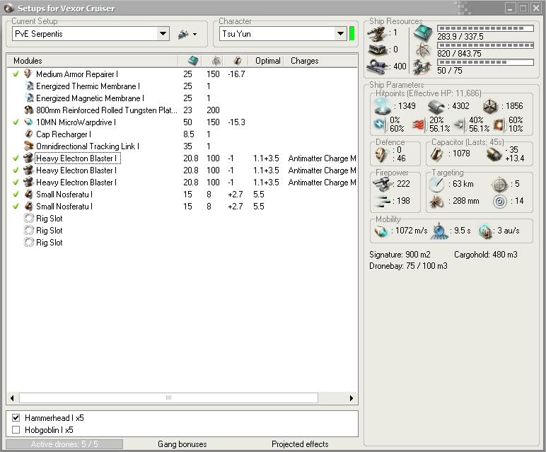Click the max velocity icon showing 1072 m/s
Image resolution: width=546 pixels, height=452 pixels.
[x=381, y=231]
